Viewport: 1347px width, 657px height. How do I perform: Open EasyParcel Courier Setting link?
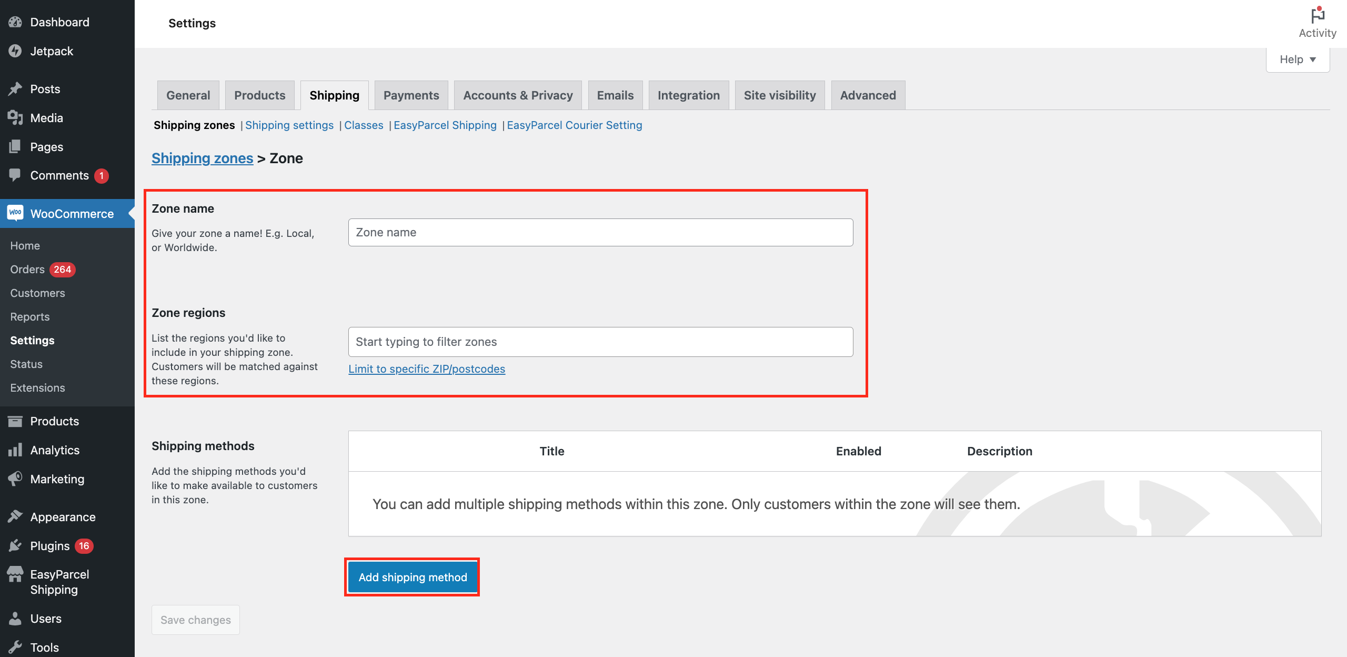575,125
